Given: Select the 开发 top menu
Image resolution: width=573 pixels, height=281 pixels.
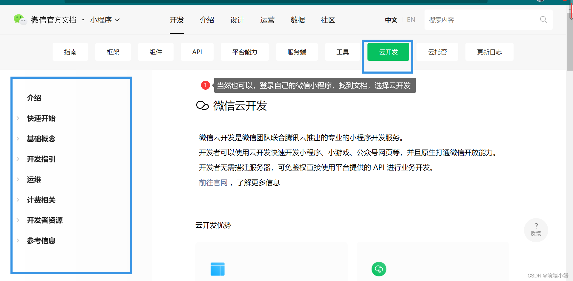Looking at the screenshot, I should coord(177,20).
